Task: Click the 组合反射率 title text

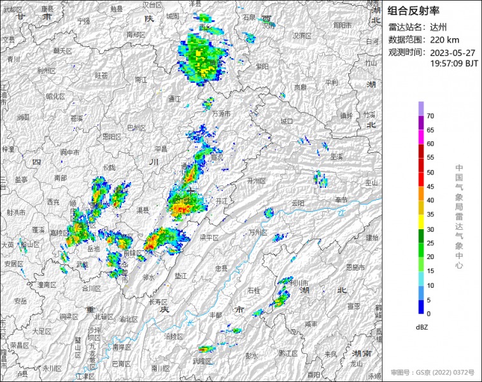Action: point(413,10)
